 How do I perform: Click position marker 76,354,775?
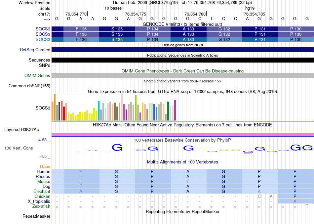coord(136,14)
